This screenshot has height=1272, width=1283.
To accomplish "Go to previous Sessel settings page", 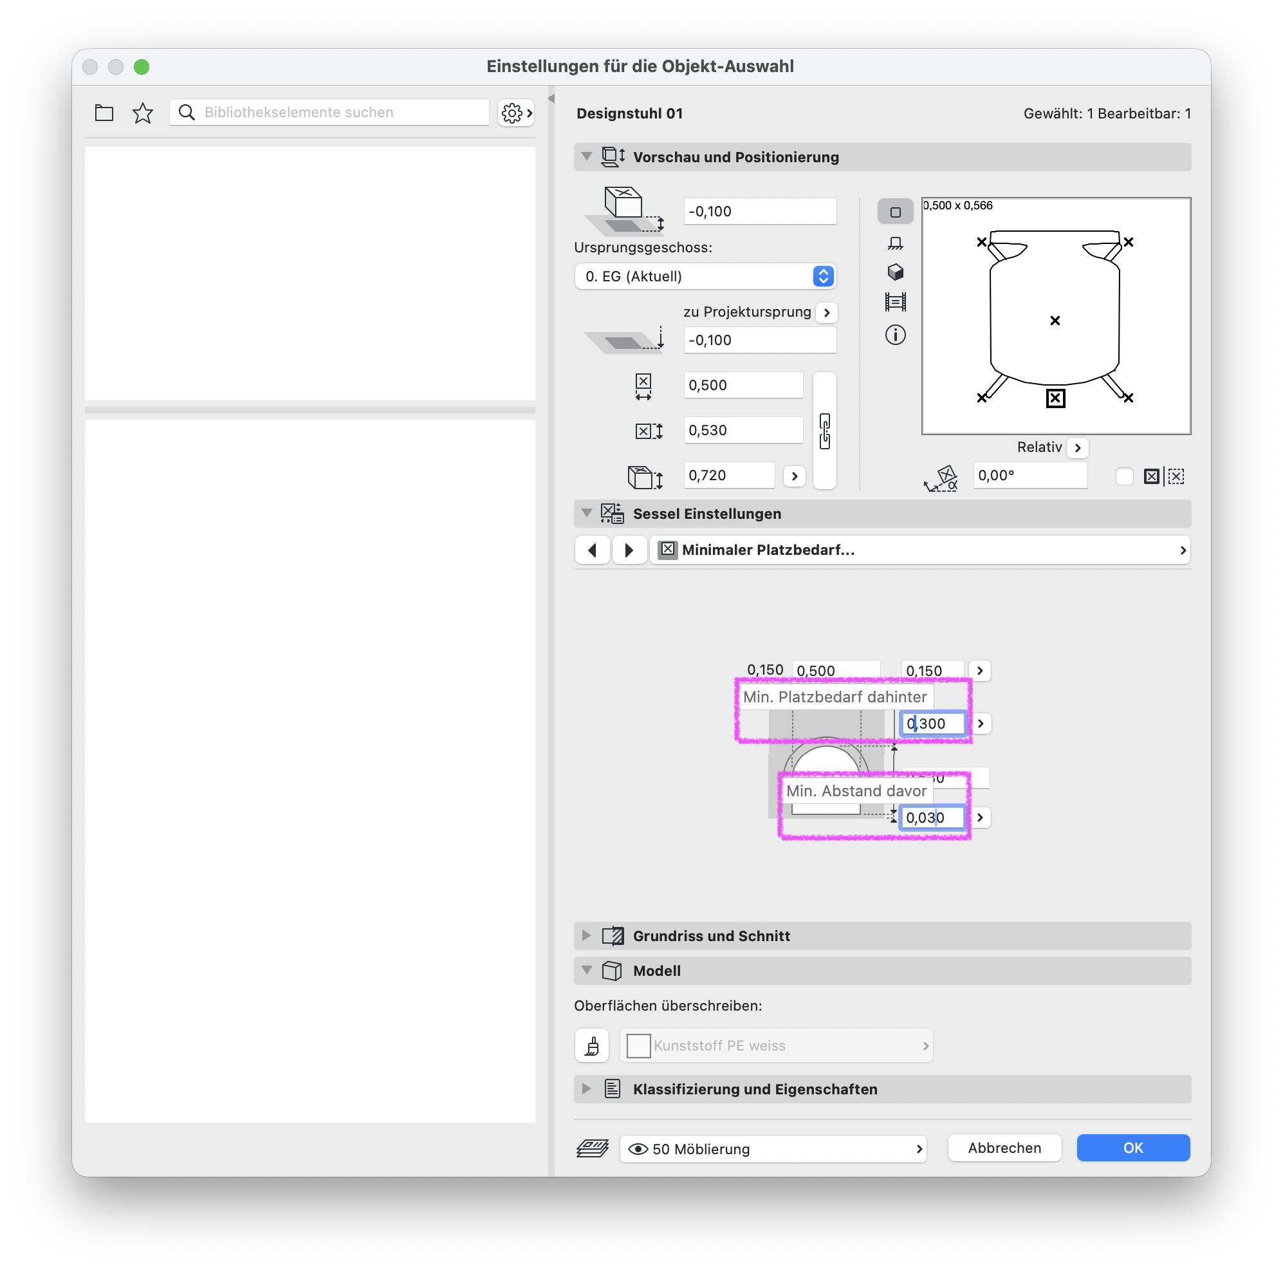I will pyautogui.click(x=593, y=550).
